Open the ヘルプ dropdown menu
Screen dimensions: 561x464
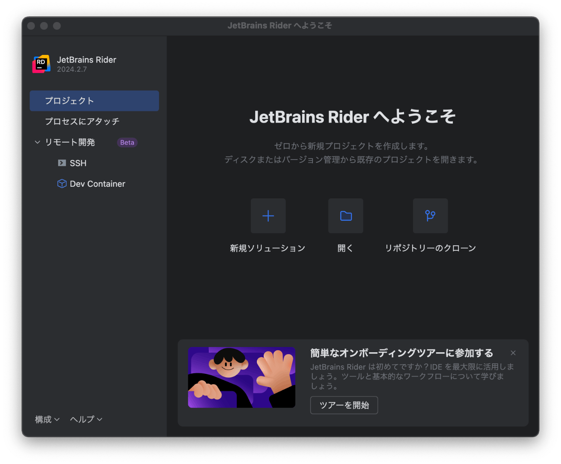[x=86, y=420]
